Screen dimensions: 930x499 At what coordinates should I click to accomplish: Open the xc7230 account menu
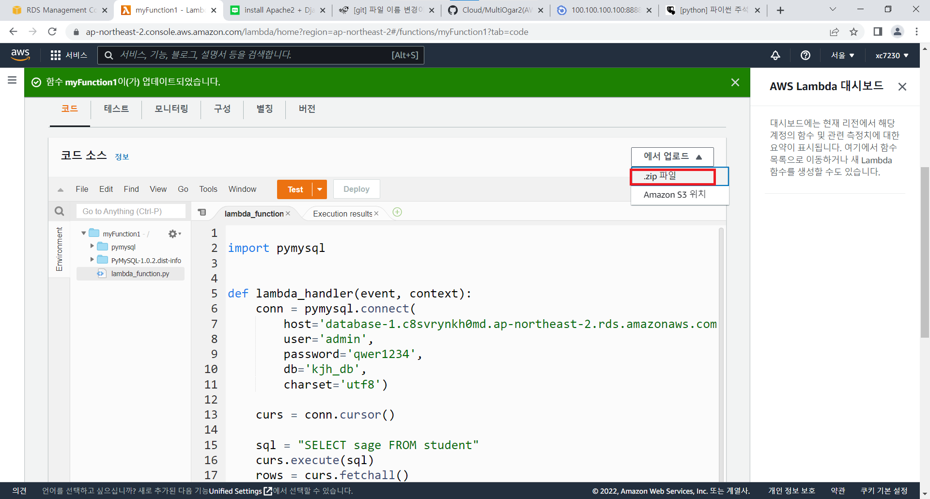[x=892, y=55]
